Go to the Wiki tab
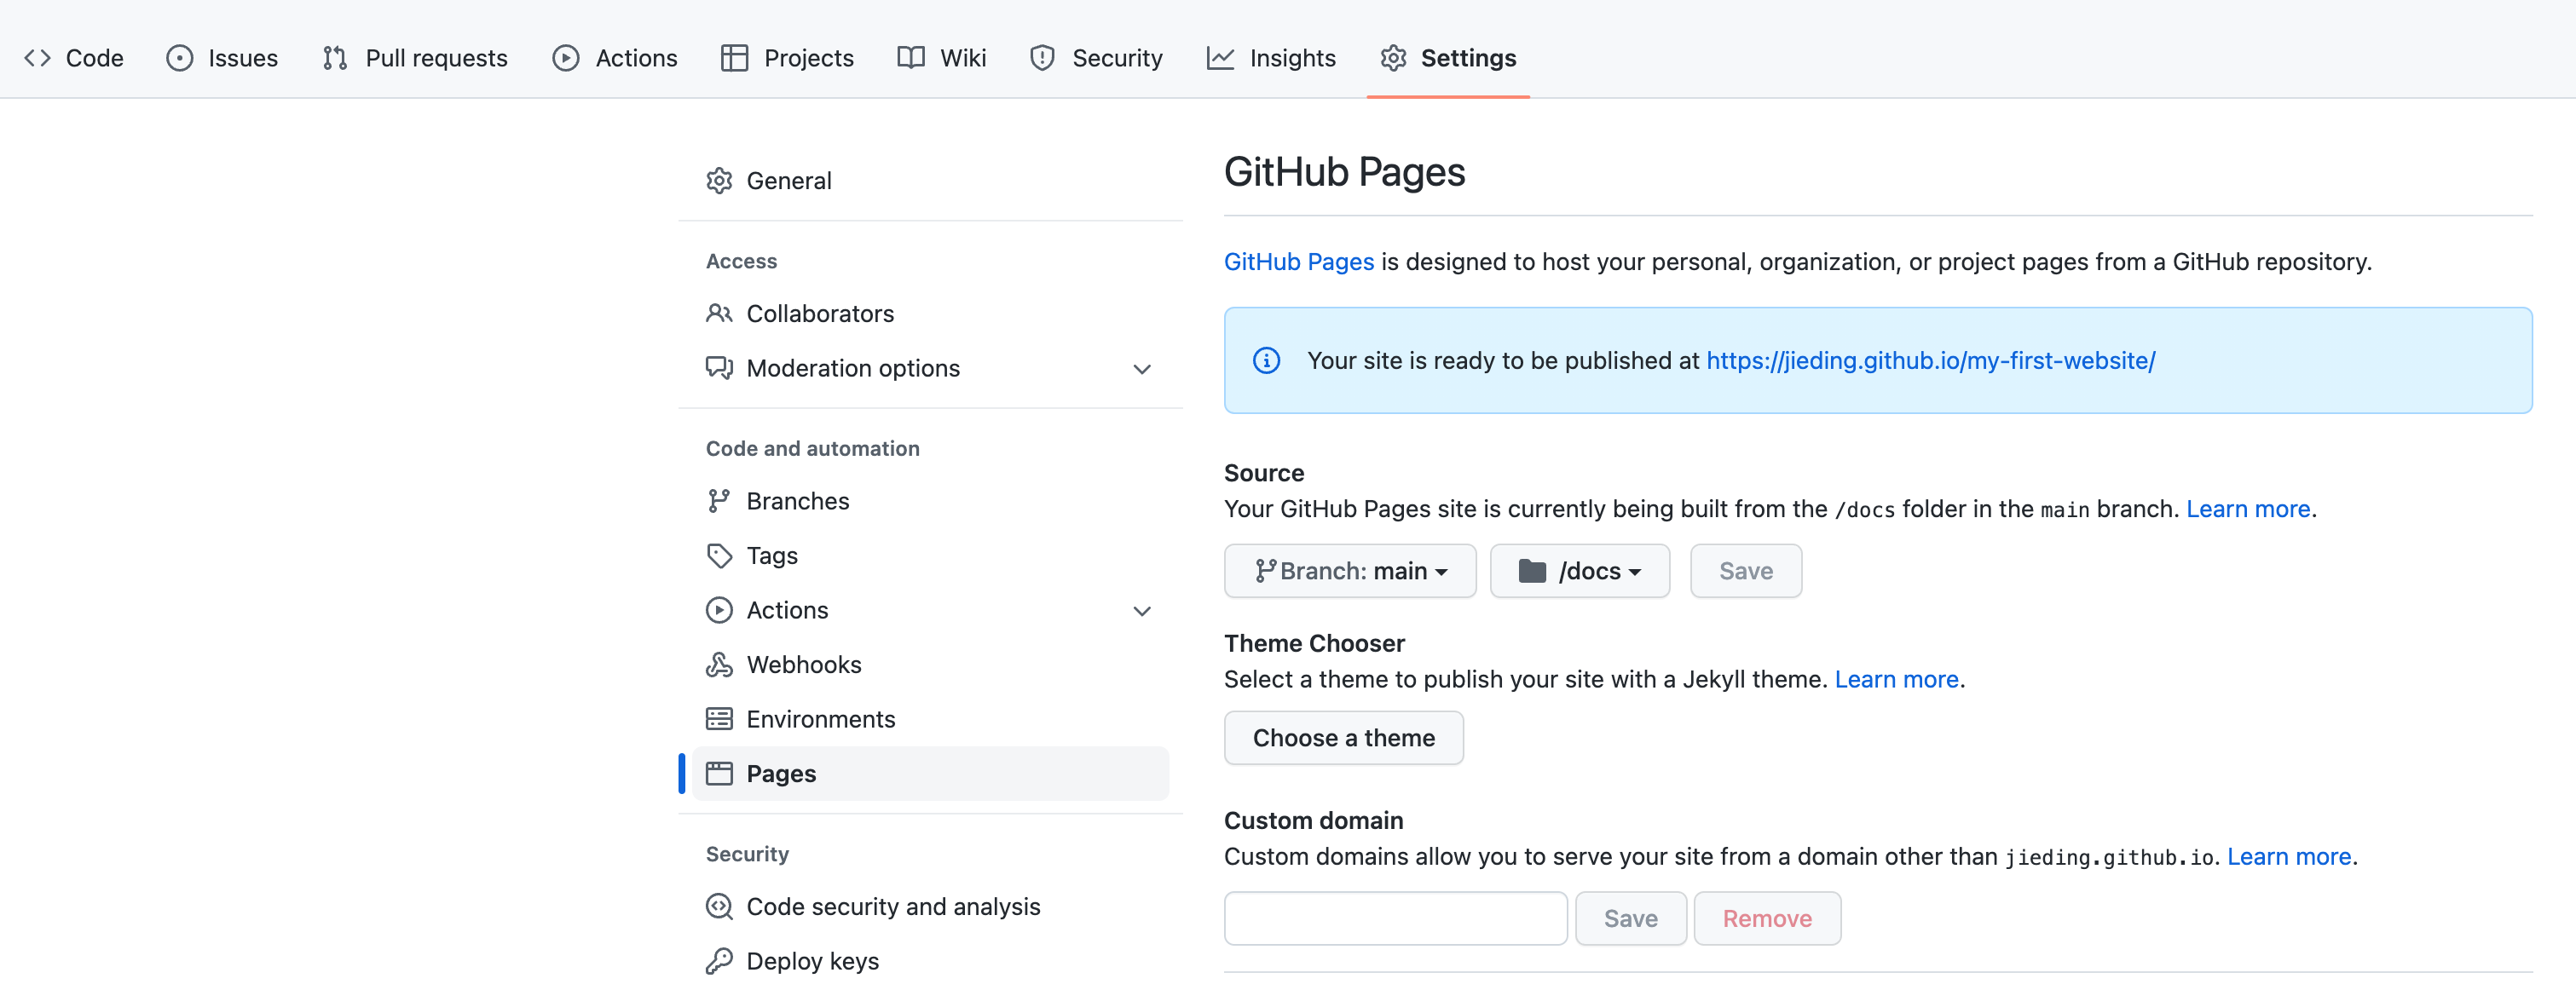The width and height of the screenshot is (2576, 990). pyautogui.click(x=941, y=58)
